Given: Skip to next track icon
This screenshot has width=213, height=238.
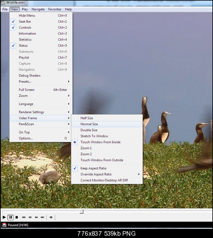Looking at the screenshot, I should pos(42,217).
